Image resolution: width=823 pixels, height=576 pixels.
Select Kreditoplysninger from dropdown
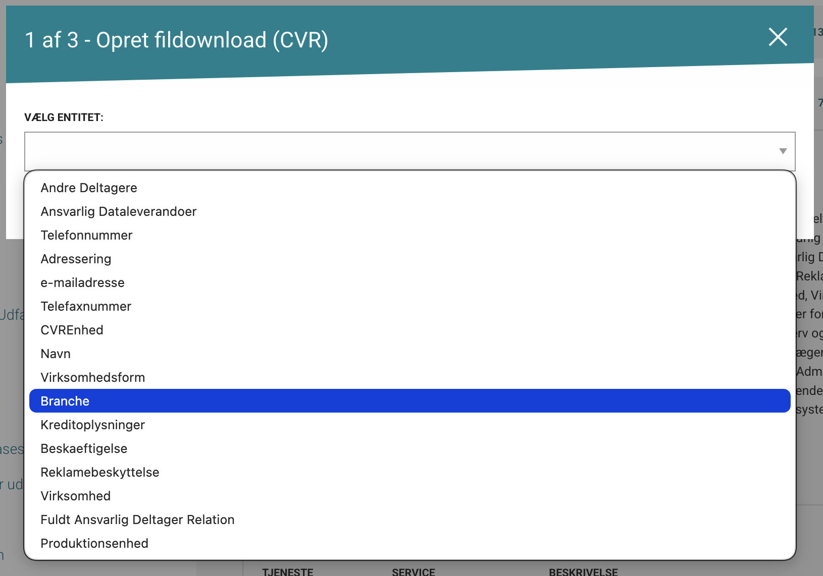[92, 425]
